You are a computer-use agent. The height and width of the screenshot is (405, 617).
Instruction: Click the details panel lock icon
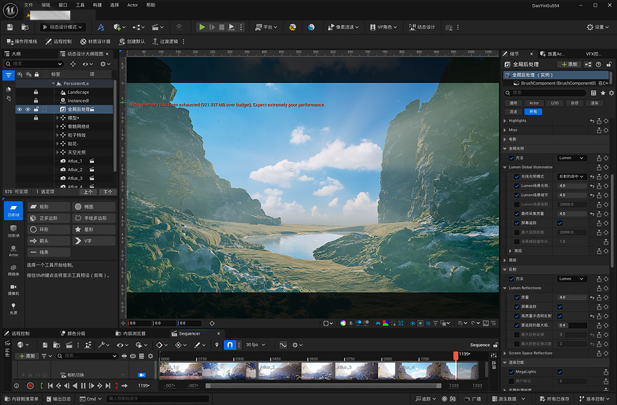coord(609,64)
